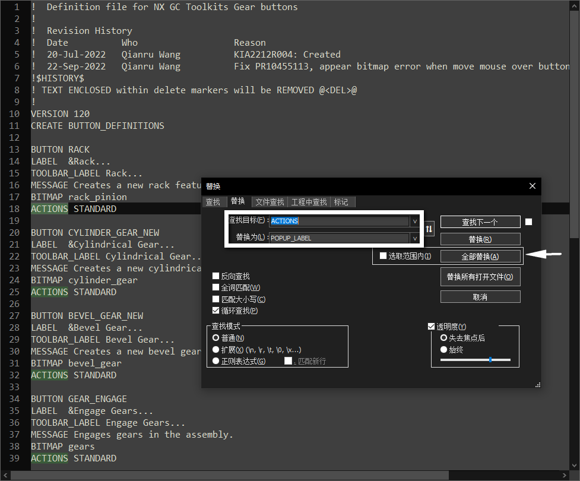
Task: Open the 工程中查找 tab
Action: point(309,202)
